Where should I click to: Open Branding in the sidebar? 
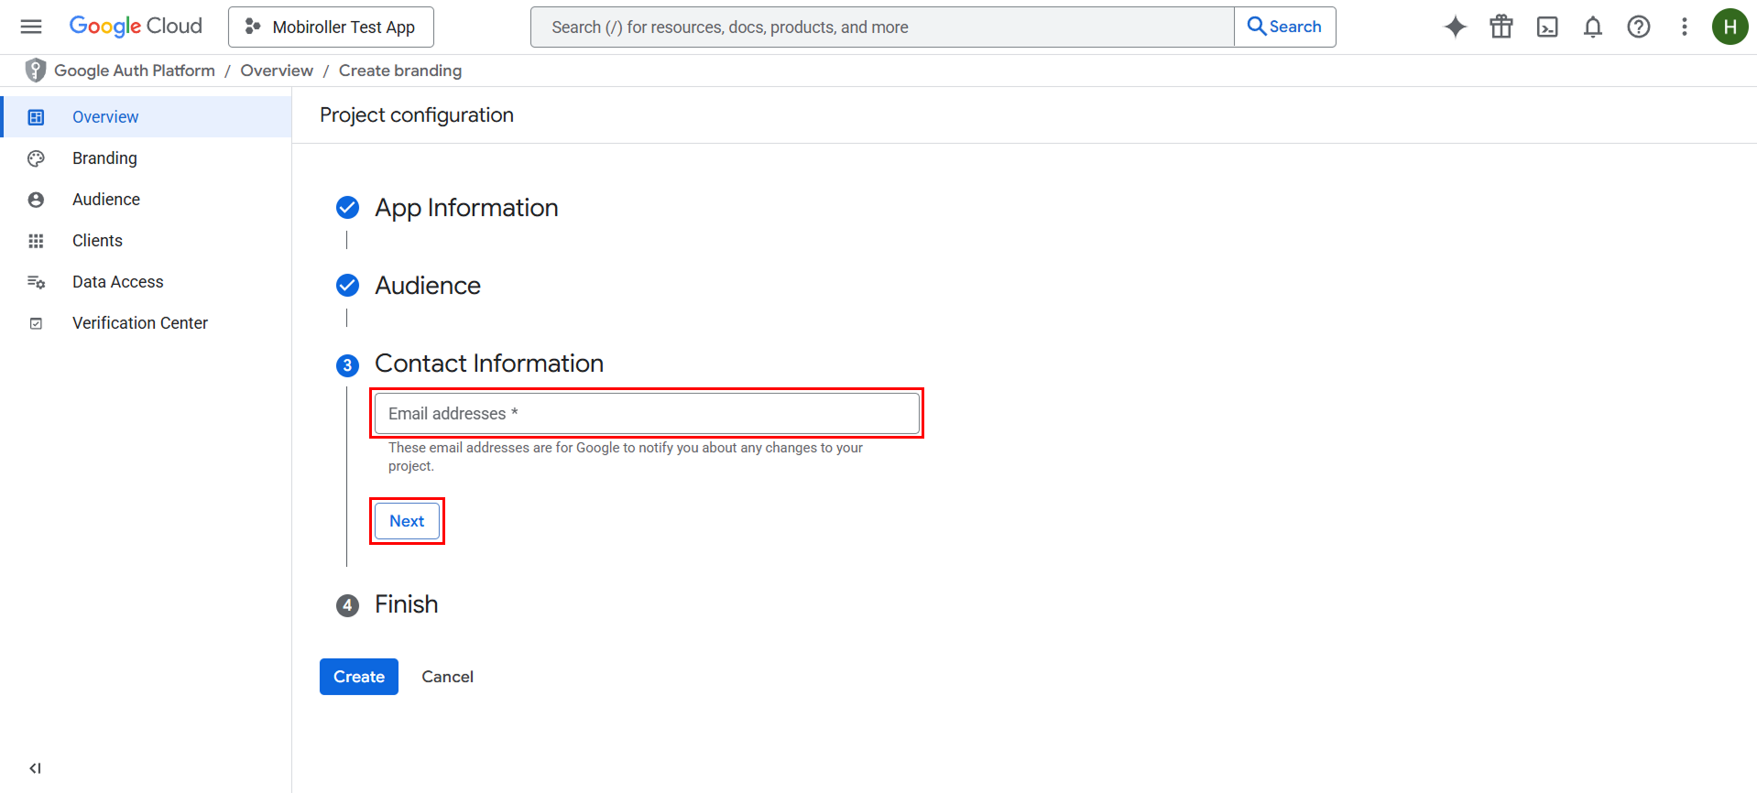coord(147,158)
